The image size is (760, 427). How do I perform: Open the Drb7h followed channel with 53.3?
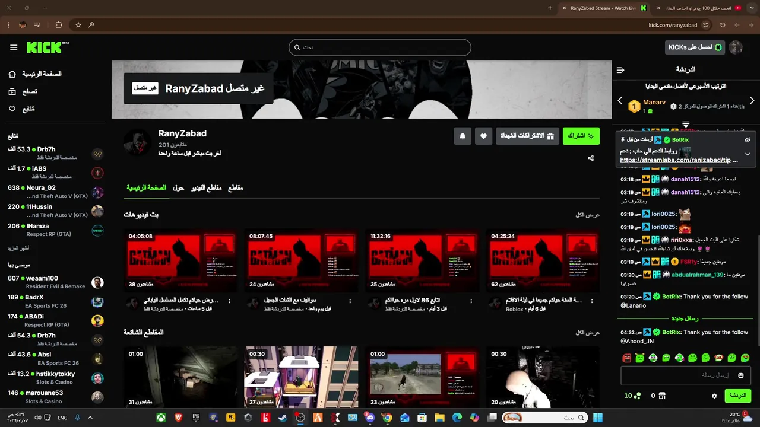point(56,154)
